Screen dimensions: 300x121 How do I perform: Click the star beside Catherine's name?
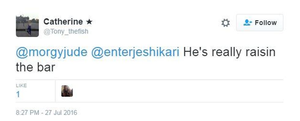[x=89, y=22]
